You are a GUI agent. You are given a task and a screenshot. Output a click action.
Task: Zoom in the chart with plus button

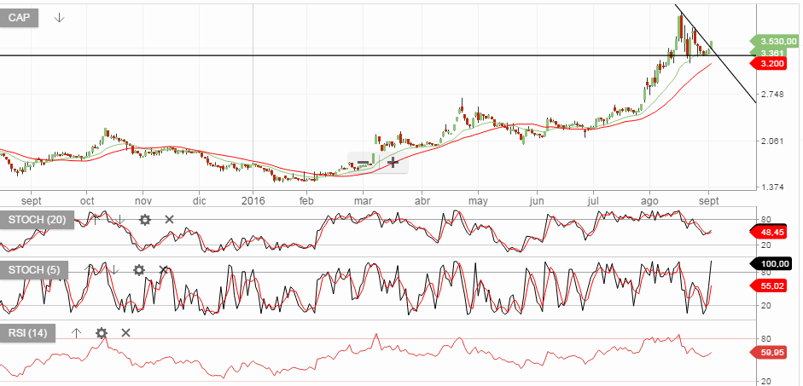click(x=393, y=162)
